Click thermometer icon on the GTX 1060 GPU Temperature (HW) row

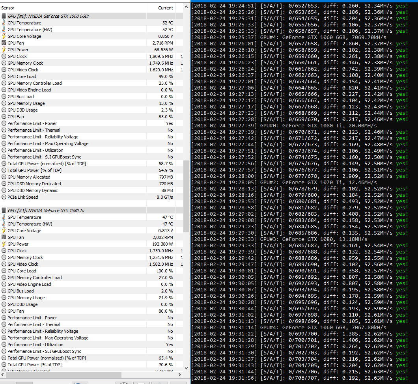pos(4,29)
